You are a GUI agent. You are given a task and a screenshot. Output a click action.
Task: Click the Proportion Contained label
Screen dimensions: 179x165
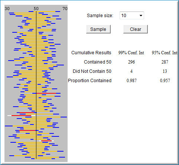coord(90,81)
